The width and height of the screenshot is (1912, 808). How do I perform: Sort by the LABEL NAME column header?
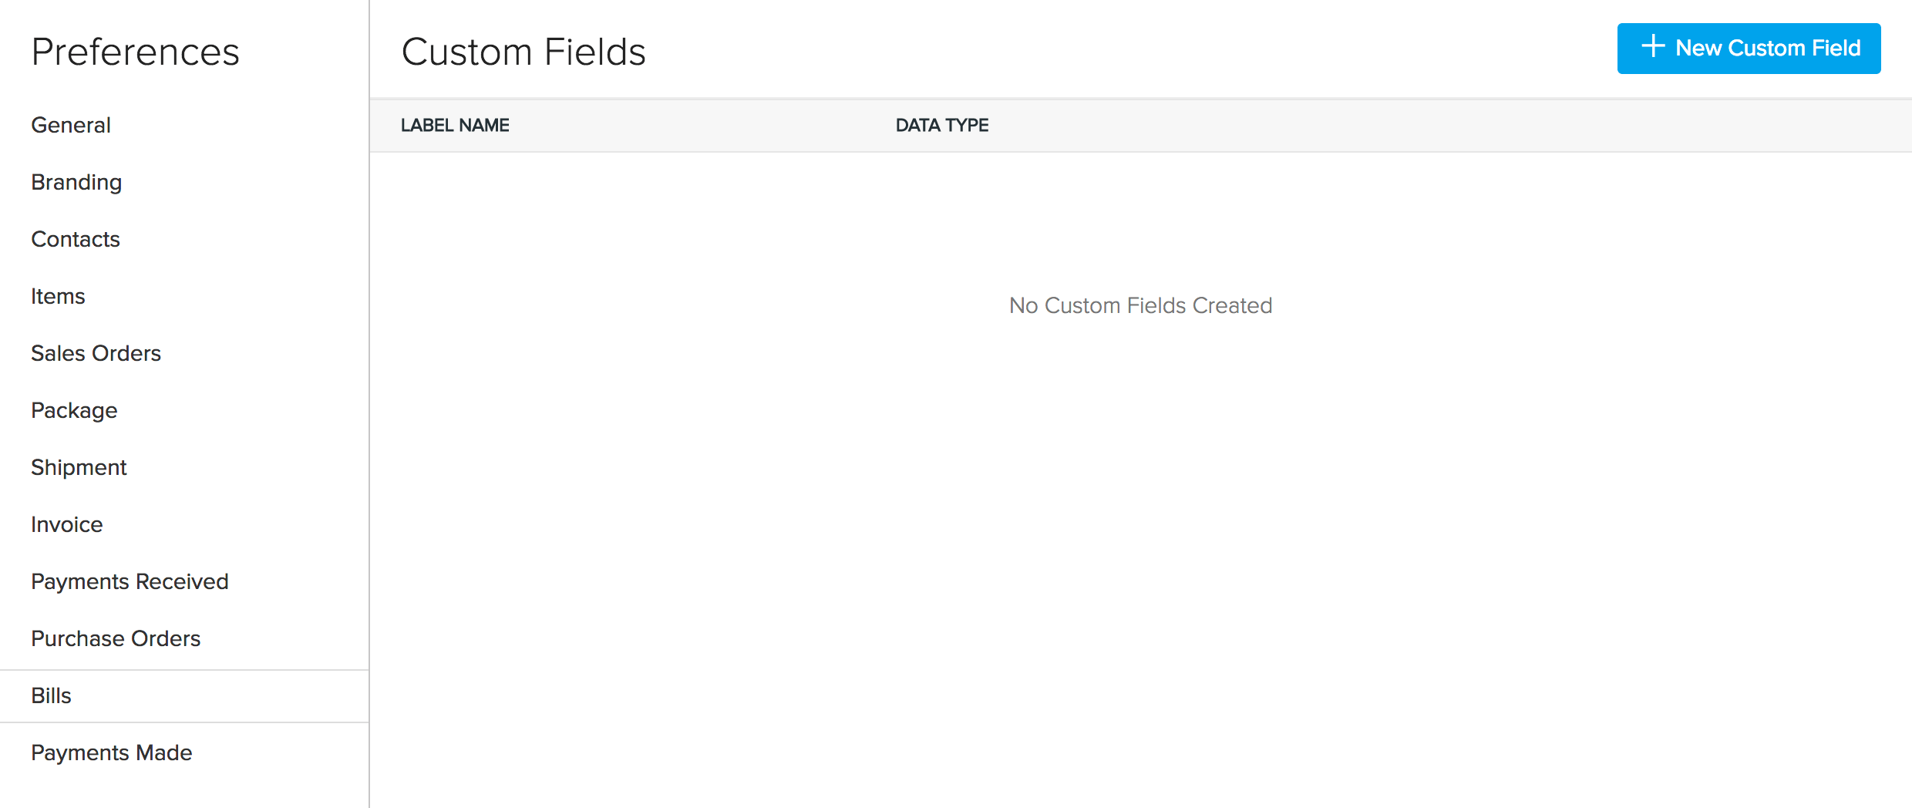tap(455, 125)
